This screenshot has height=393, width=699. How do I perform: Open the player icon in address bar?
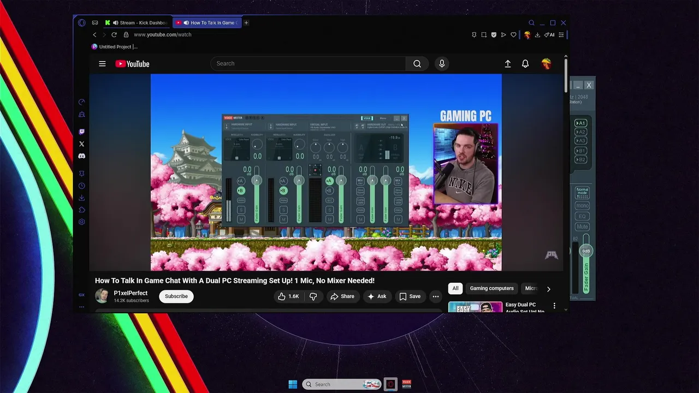tap(503, 35)
